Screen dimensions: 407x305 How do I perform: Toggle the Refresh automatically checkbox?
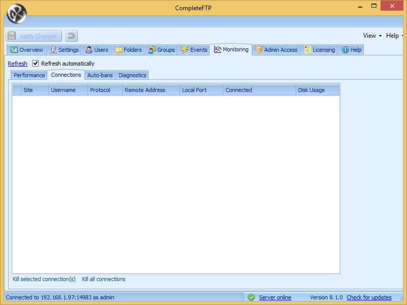coord(35,63)
